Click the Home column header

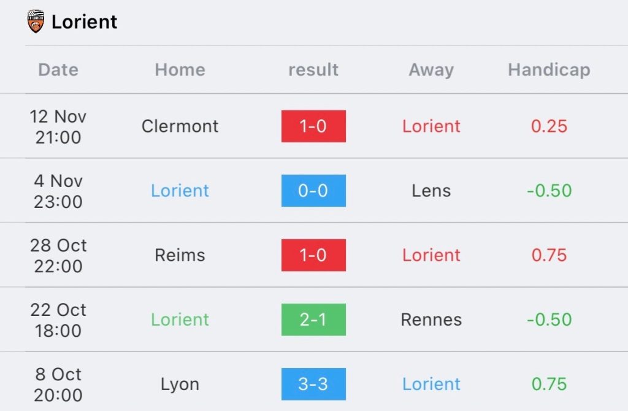coord(180,70)
